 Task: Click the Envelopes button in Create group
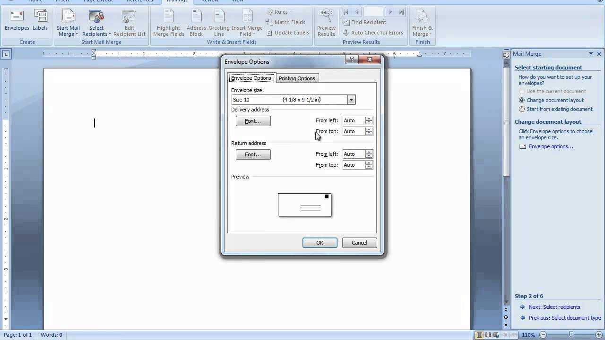pyautogui.click(x=17, y=21)
